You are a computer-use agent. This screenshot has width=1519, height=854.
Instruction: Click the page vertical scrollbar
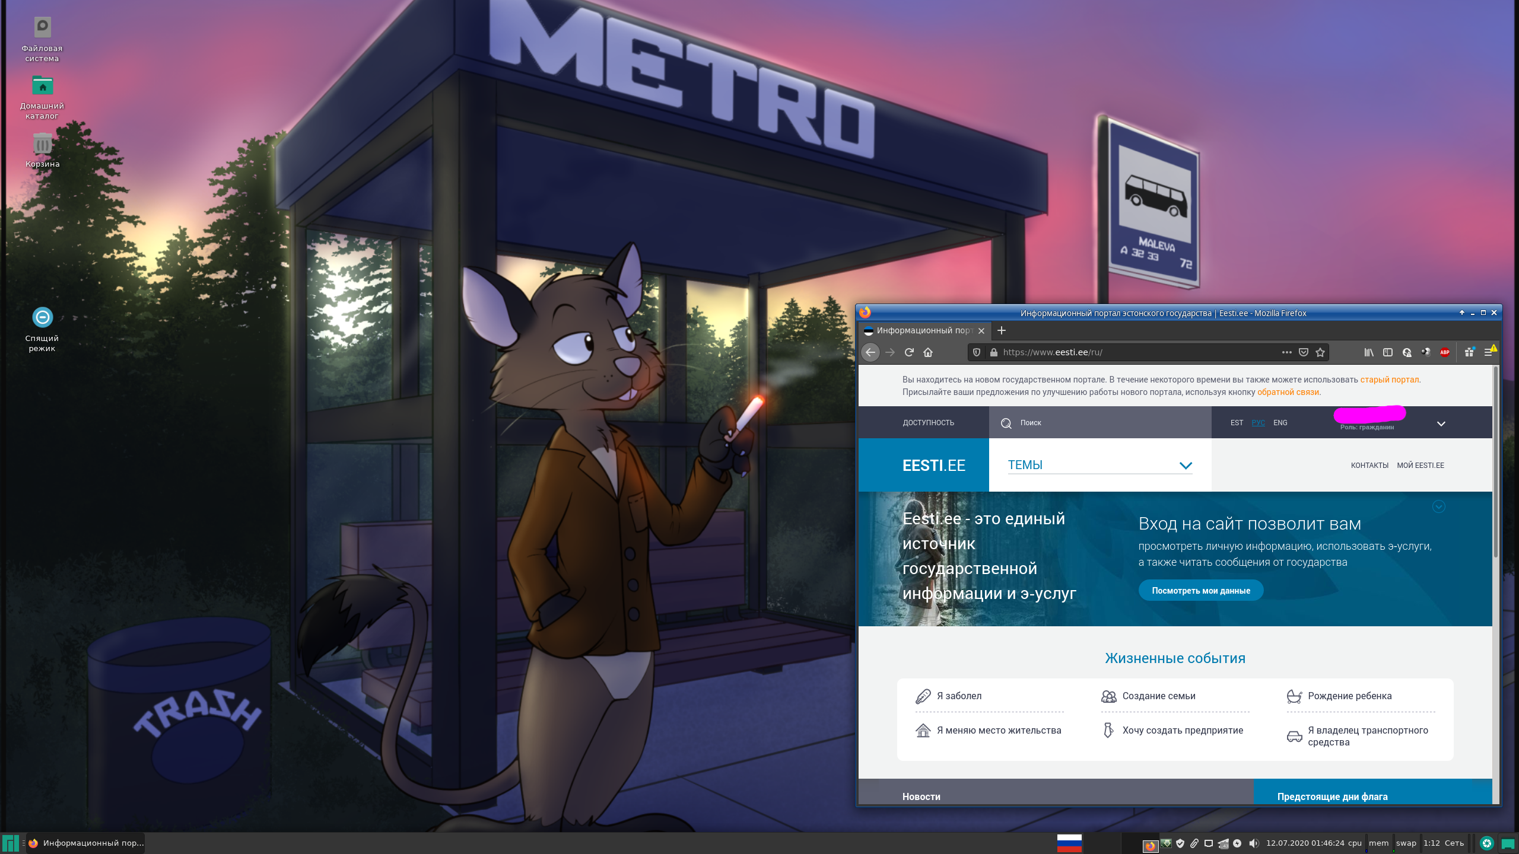point(1496,463)
